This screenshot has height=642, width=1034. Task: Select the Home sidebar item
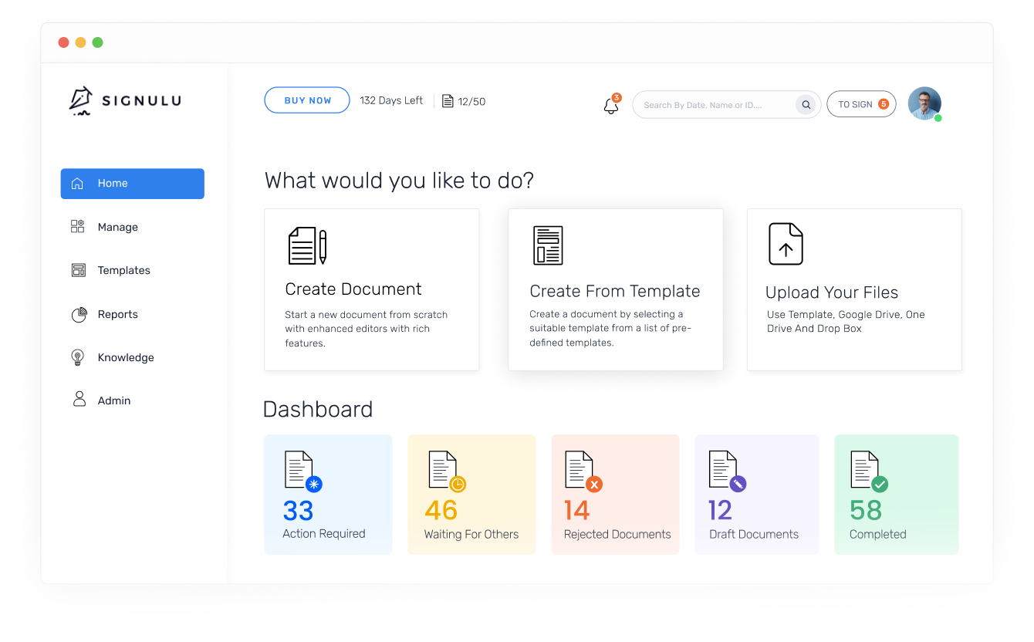click(x=132, y=184)
